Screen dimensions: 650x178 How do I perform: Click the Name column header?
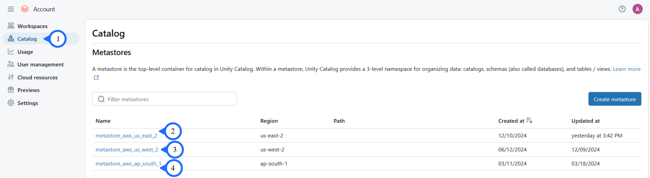coord(103,121)
